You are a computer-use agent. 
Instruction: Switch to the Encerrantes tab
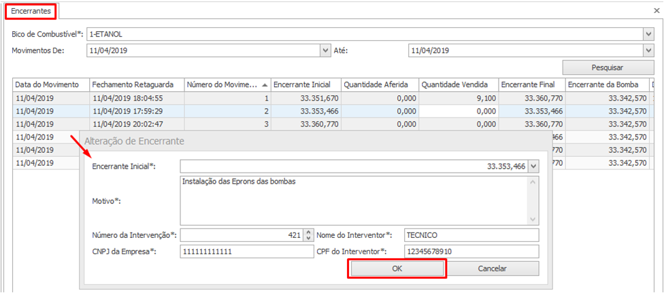click(x=31, y=12)
